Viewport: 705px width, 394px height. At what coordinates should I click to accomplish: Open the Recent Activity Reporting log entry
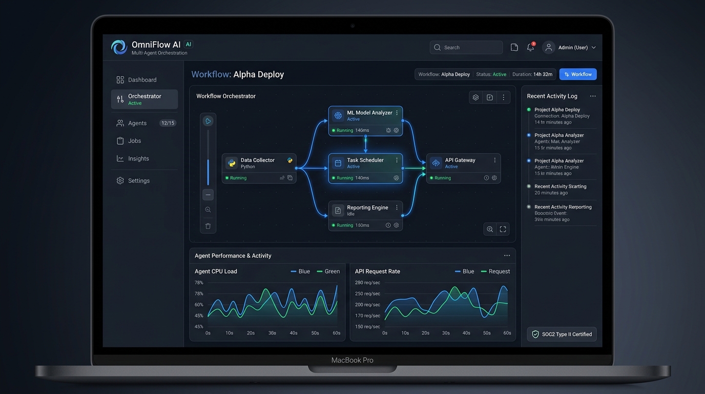point(562,213)
